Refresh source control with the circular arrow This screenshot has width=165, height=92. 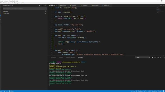[x=42, y=5]
